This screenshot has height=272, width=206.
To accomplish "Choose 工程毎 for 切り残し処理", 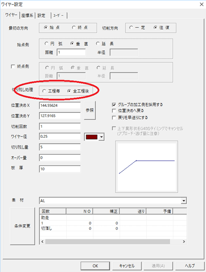I will pyautogui.click(x=51, y=91).
